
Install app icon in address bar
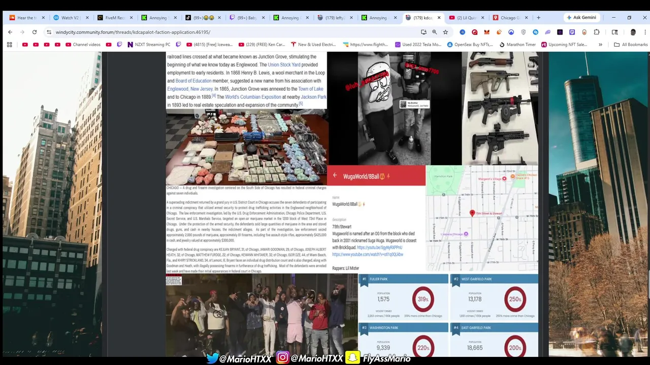424,32
